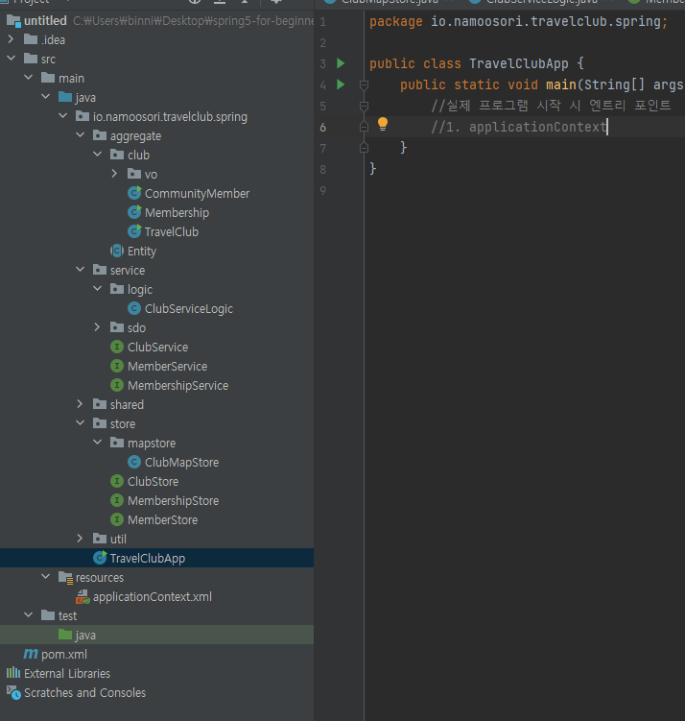Select CommunityMember in project tree

(197, 194)
